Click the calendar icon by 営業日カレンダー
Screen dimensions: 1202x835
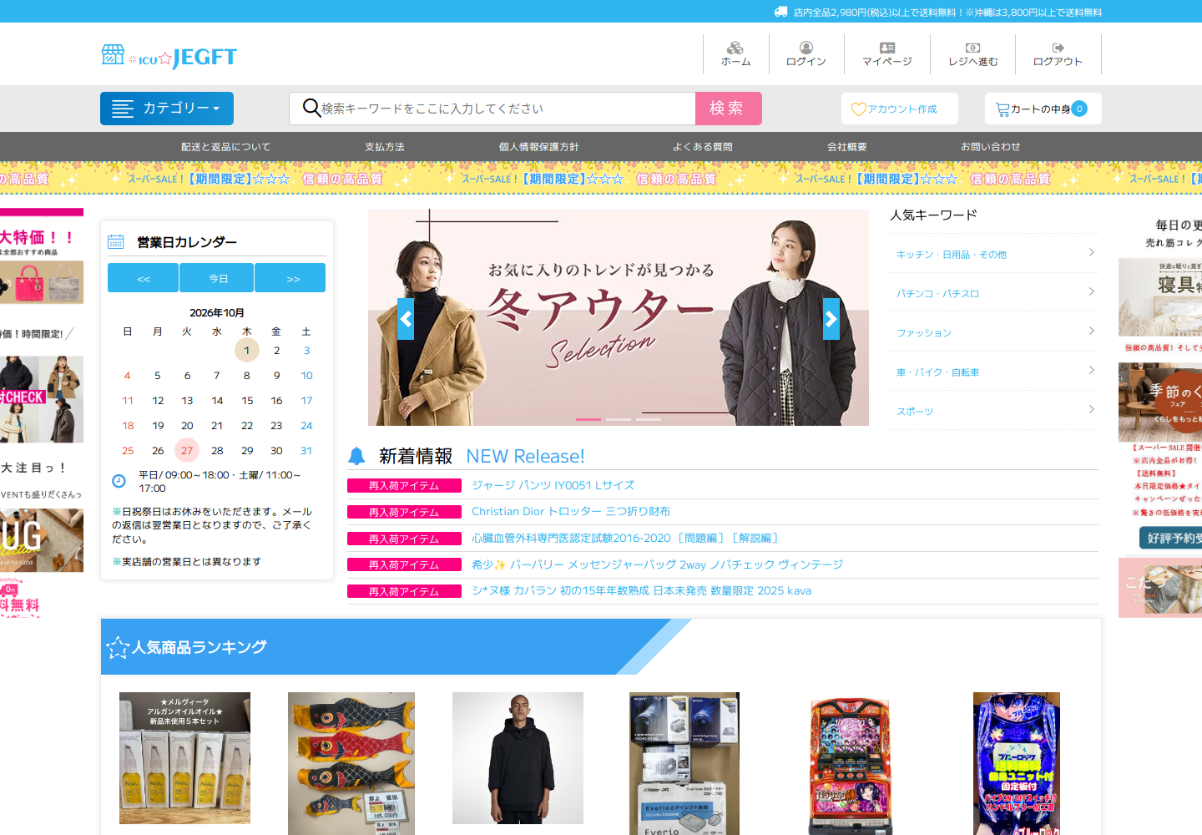pyautogui.click(x=116, y=242)
